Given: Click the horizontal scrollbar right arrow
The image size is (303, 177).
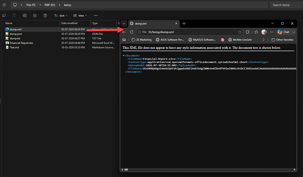Looking at the screenshot, I should (295, 170).
